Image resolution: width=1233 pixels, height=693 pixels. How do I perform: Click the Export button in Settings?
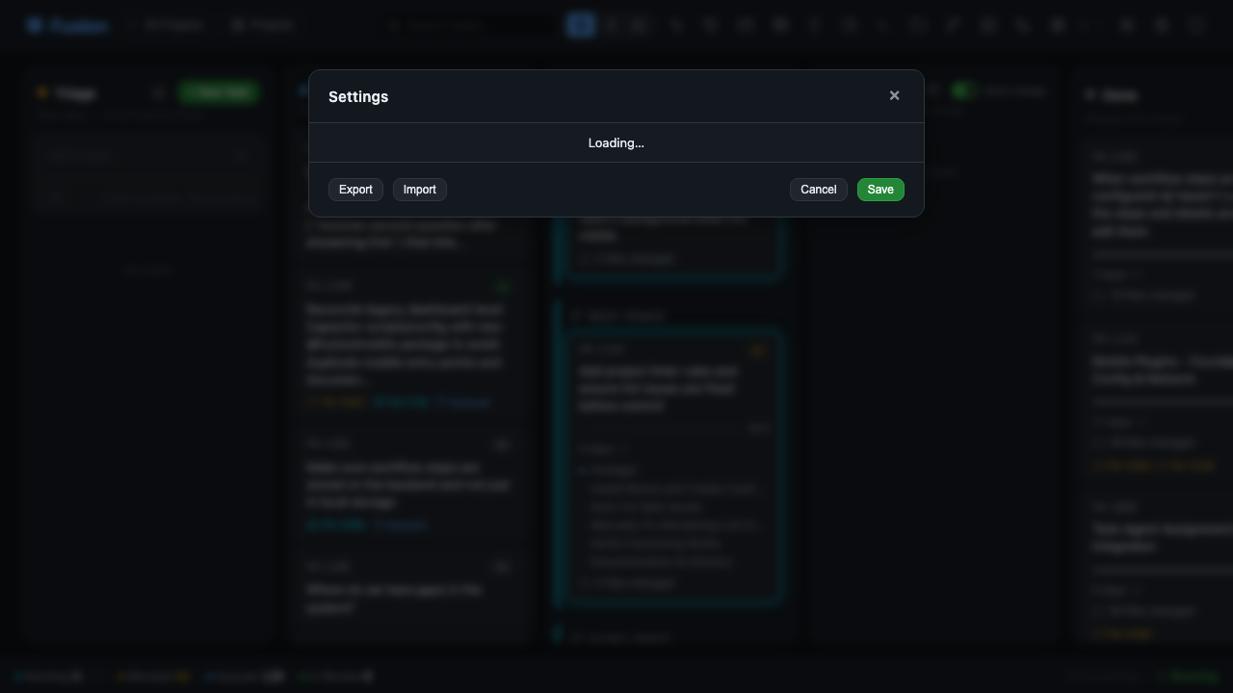click(355, 190)
